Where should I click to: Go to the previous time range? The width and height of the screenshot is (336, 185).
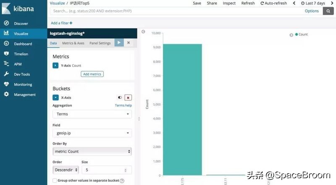[294, 3]
